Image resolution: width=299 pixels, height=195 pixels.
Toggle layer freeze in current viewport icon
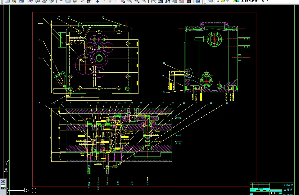(x=228, y=1)
